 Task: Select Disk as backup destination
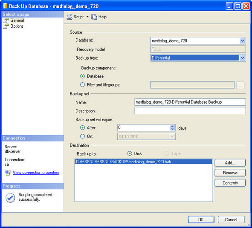pyautogui.click(x=130, y=153)
